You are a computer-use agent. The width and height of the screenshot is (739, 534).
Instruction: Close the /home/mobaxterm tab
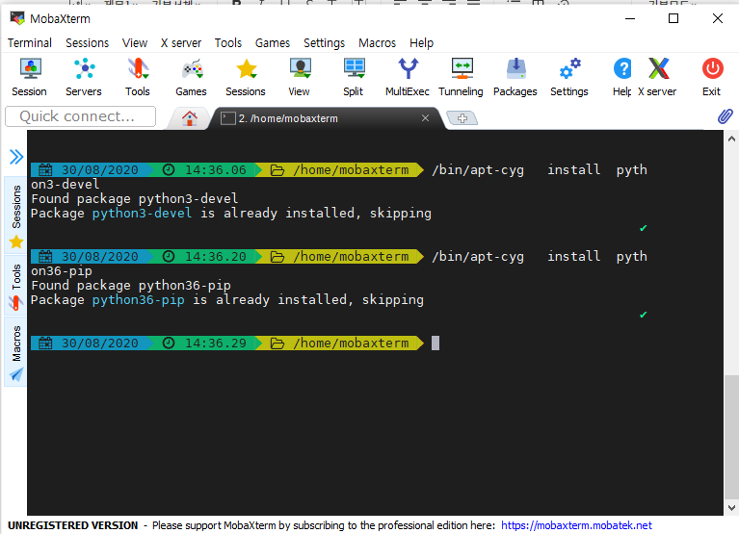coord(425,118)
